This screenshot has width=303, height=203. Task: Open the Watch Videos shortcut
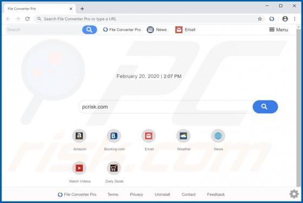79,168
